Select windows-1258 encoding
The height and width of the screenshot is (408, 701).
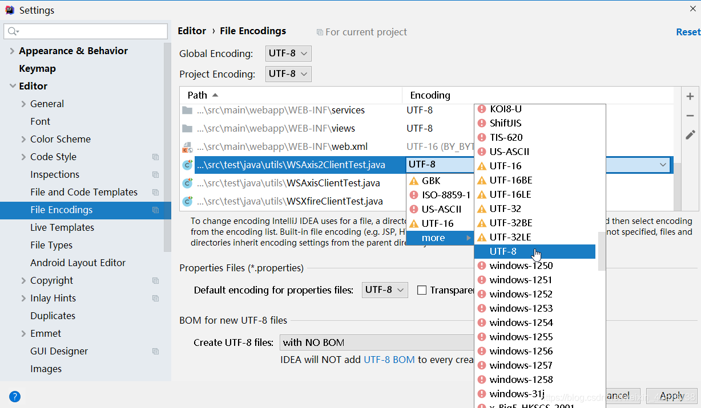pyautogui.click(x=535, y=380)
